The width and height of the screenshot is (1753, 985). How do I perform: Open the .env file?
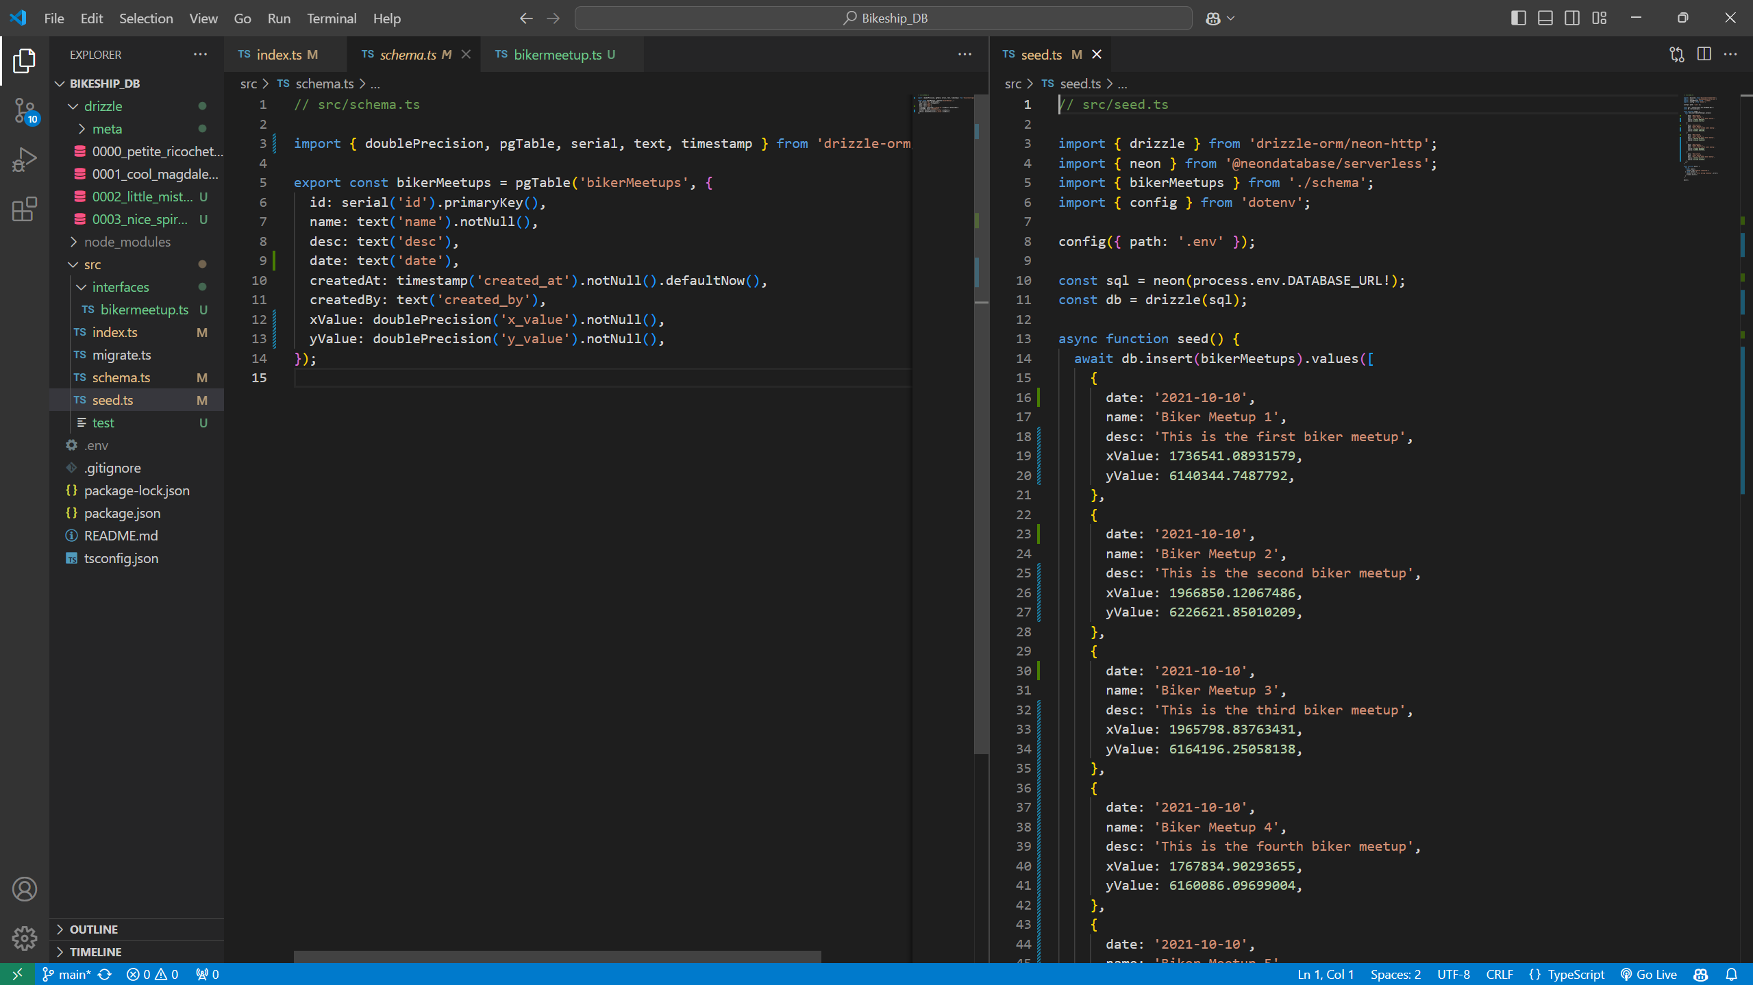137,445
